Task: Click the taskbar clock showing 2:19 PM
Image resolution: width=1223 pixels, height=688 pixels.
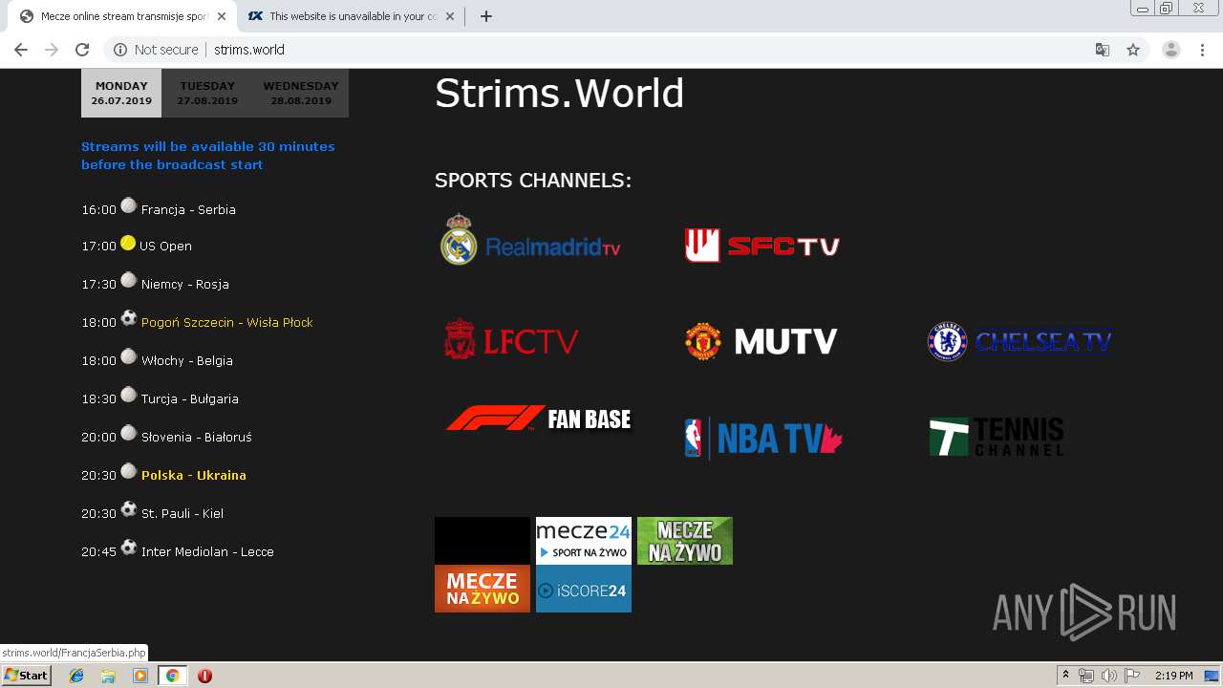Action: [x=1174, y=676]
